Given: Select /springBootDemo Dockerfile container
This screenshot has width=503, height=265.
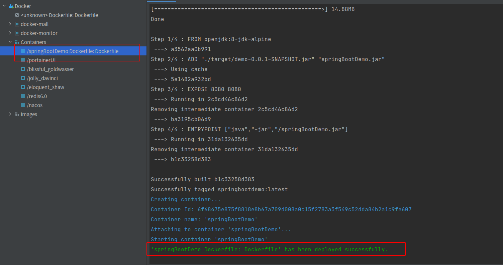Looking at the screenshot, I should click(73, 51).
